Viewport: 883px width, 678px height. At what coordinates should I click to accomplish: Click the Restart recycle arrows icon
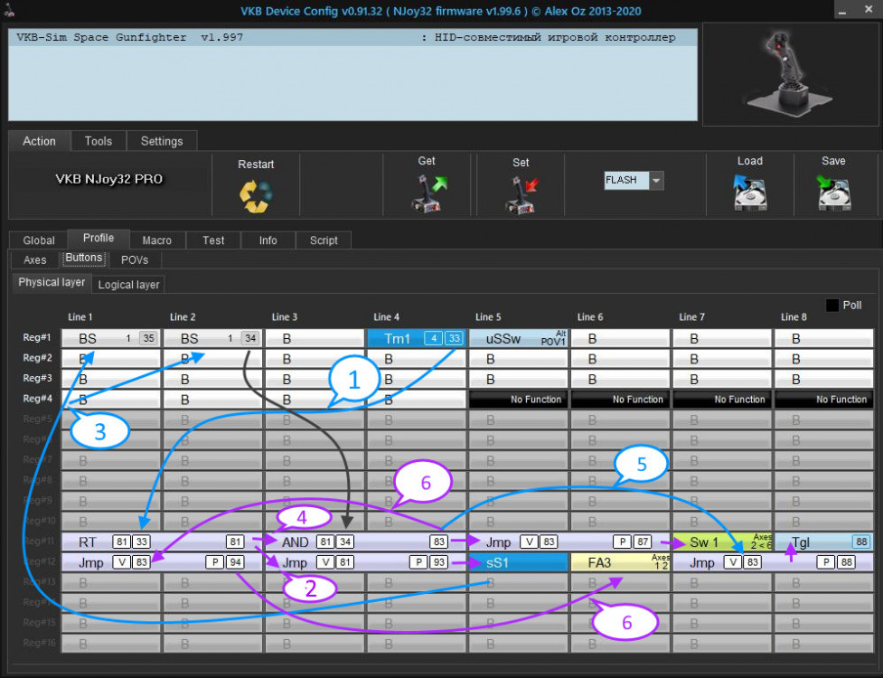[256, 195]
